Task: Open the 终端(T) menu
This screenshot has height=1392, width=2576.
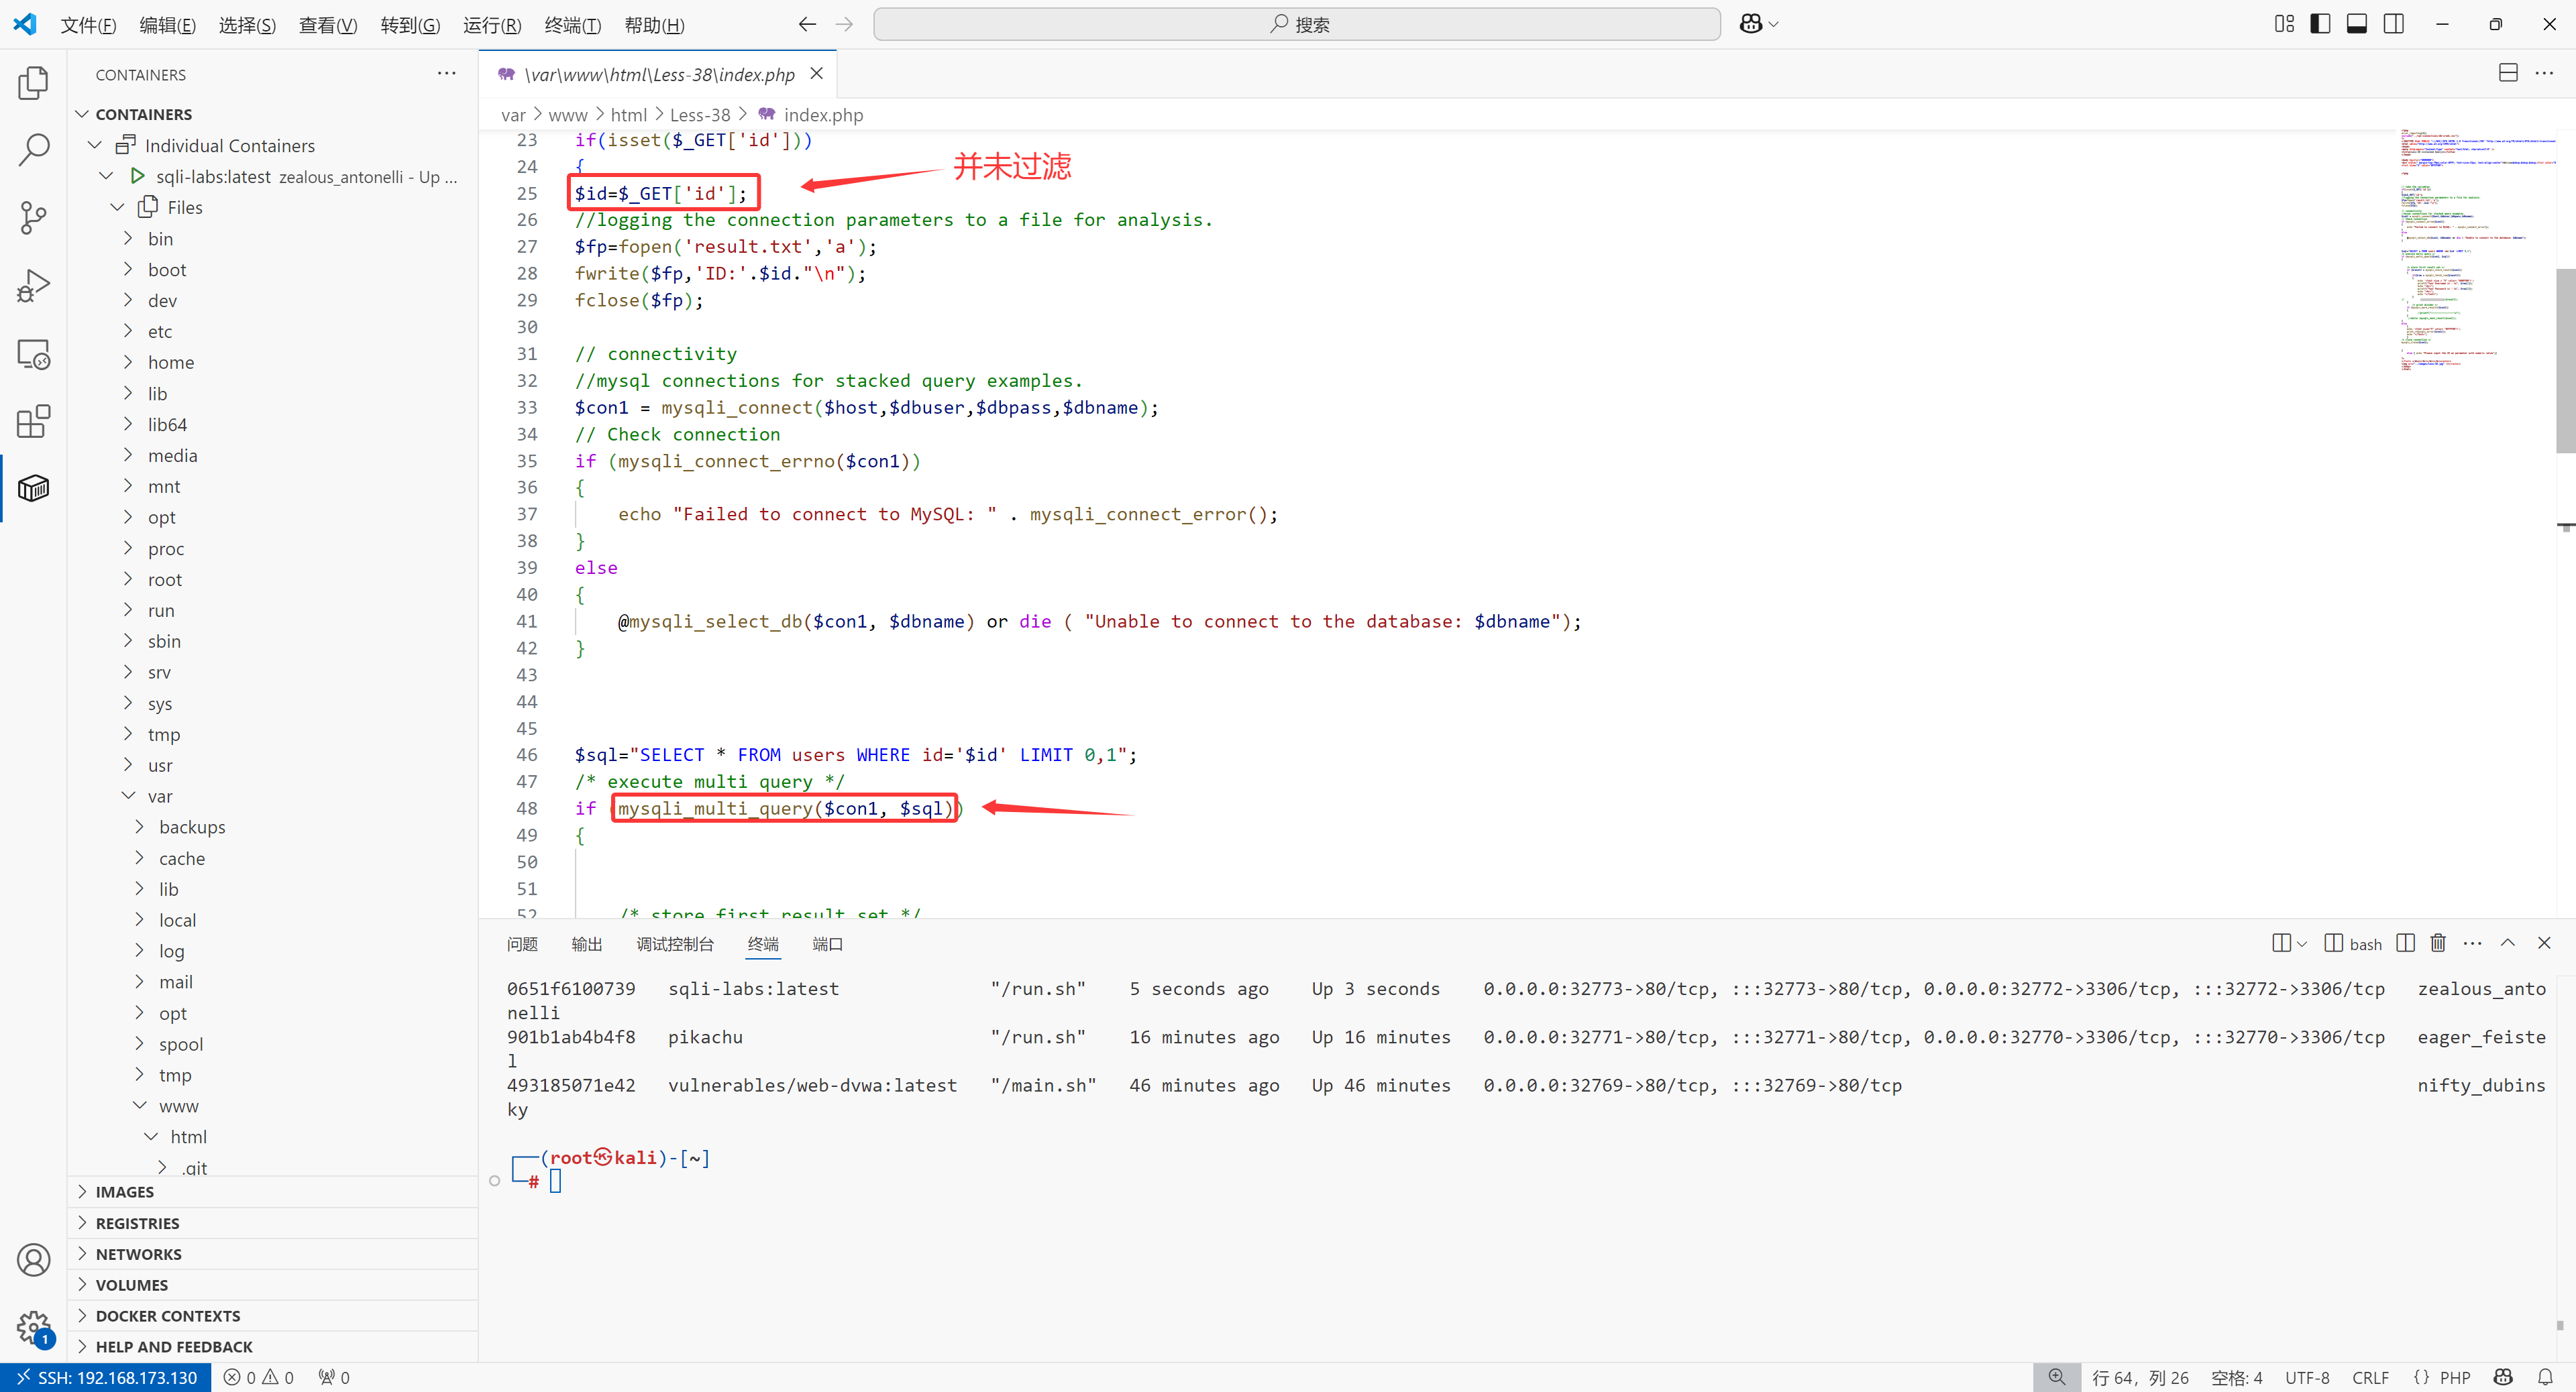Action: 572,25
